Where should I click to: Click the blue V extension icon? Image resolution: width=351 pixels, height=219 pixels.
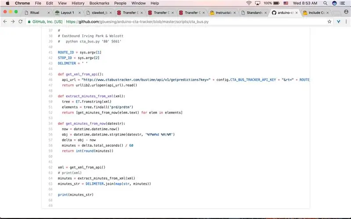click(x=338, y=21)
